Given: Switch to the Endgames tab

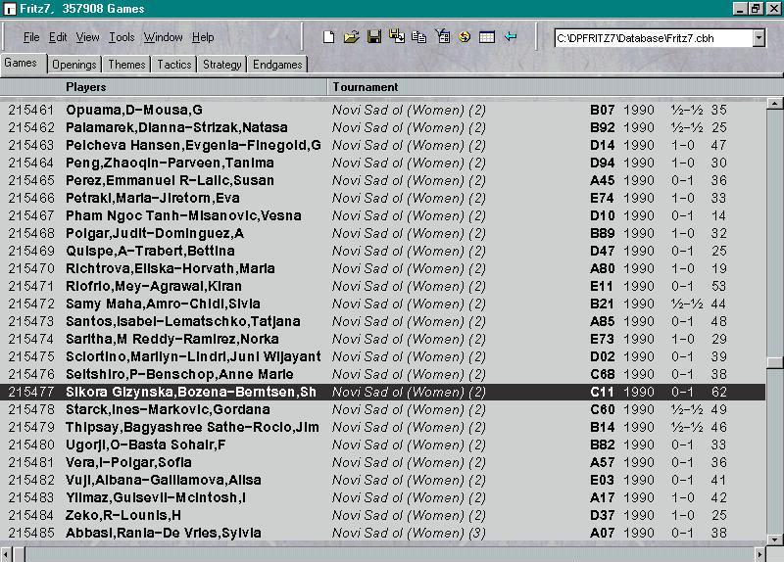Looking at the screenshot, I should pyautogui.click(x=276, y=65).
